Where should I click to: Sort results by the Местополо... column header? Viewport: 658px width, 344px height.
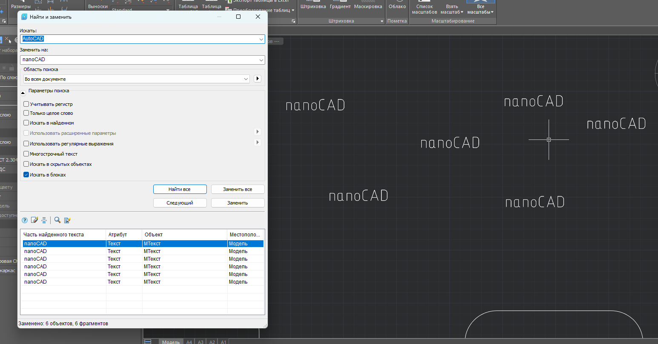246,234
